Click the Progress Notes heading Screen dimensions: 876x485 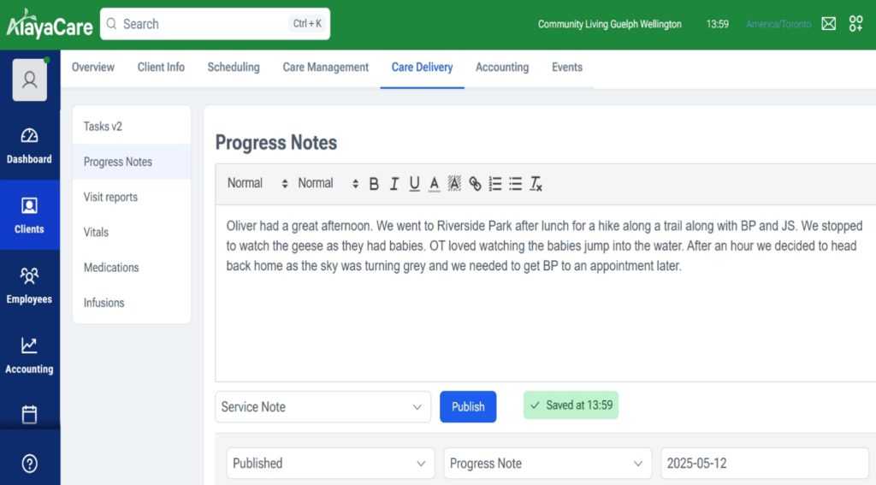tap(276, 143)
